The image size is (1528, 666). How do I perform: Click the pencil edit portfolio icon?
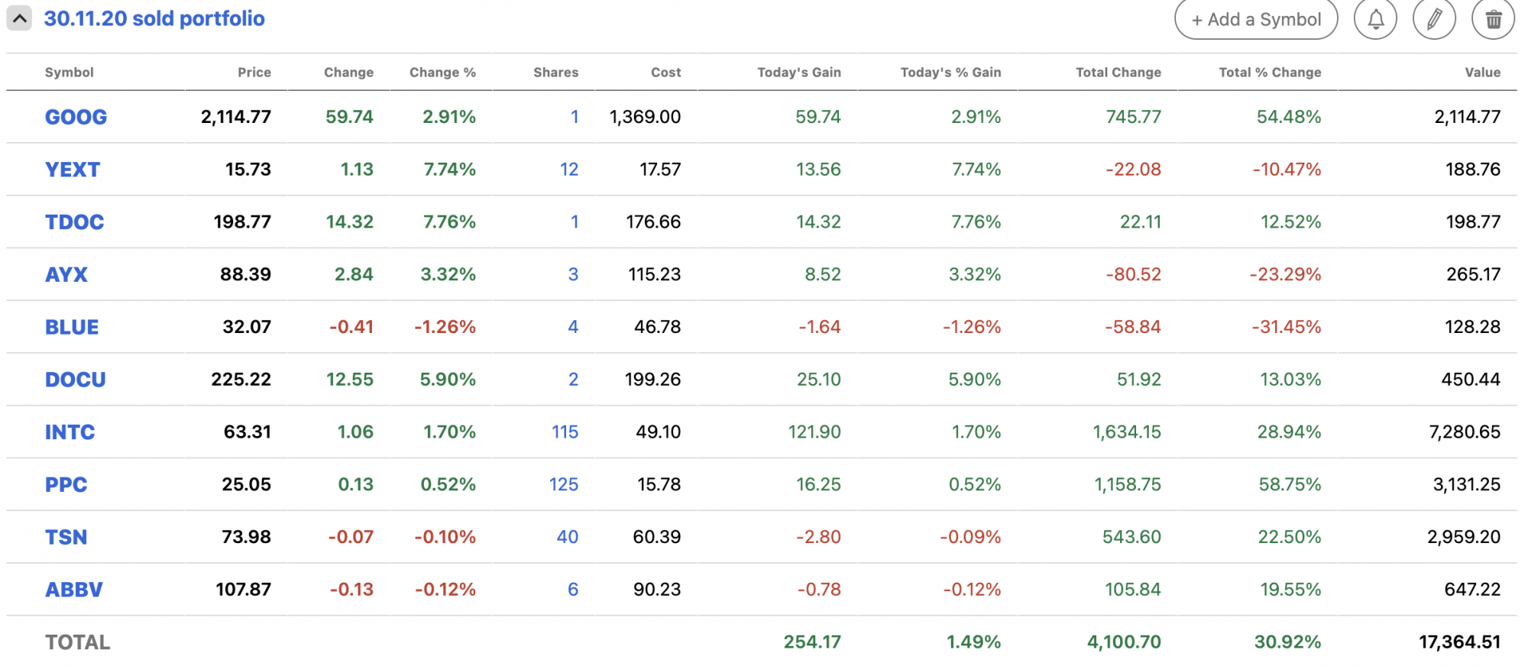pyautogui.click(x=1434, y=19)
